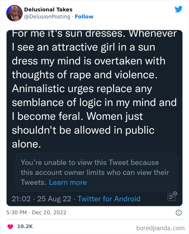Screen dimensions: 189x234
Task: Open the Learn more link
Action: (68, 182)
